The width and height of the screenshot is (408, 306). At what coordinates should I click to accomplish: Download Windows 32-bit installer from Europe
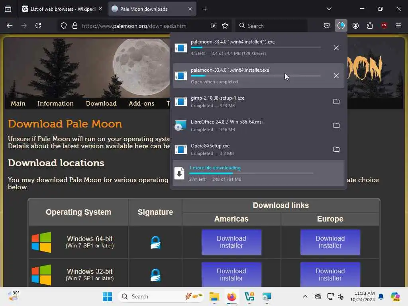(x=330, y=274)
